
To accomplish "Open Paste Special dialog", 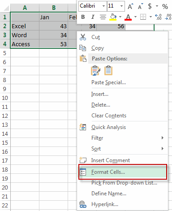I will [122, 82].
